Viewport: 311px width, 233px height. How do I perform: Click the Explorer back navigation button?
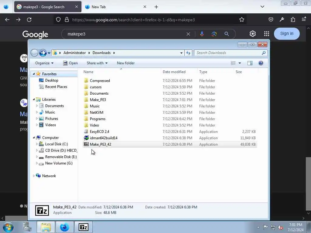pyautogui.click(x=34, y=53)
